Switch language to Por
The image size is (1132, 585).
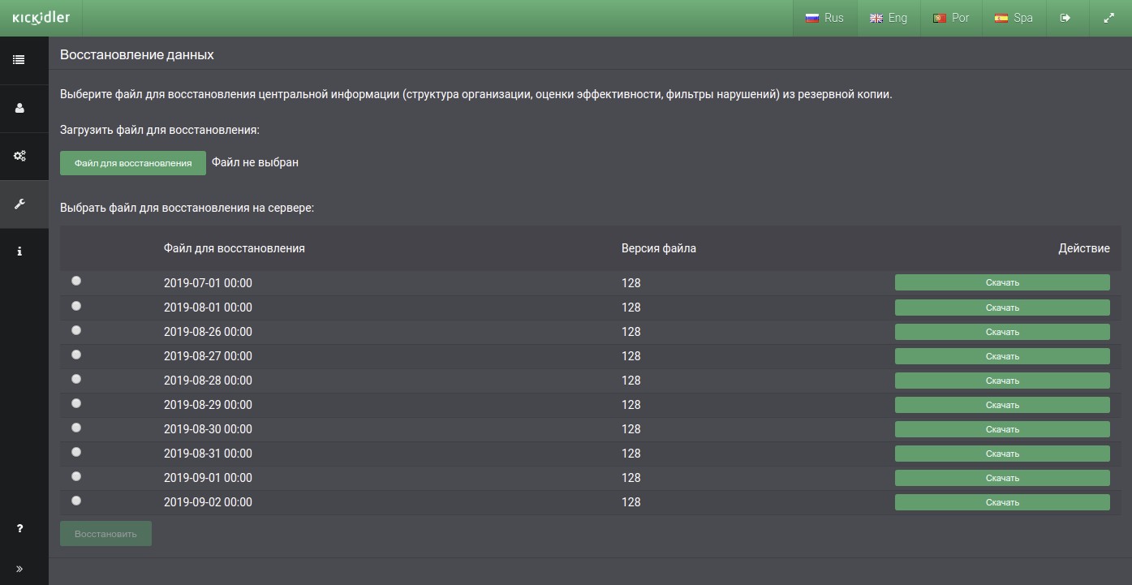click(x=951, y=18)
